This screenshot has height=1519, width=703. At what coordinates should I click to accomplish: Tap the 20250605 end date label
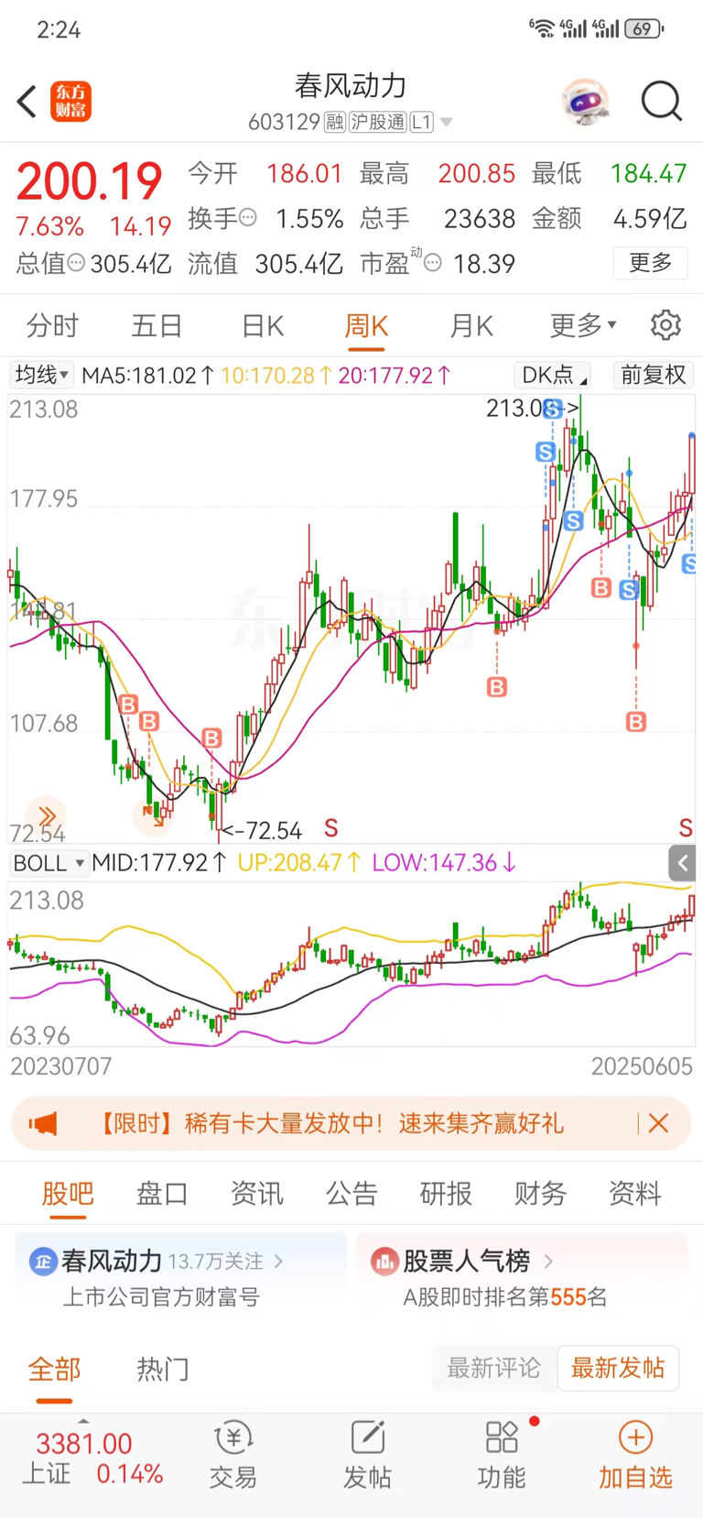[642, 1066]
